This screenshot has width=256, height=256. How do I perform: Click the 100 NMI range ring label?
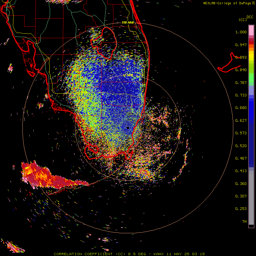tap(128, 22)
